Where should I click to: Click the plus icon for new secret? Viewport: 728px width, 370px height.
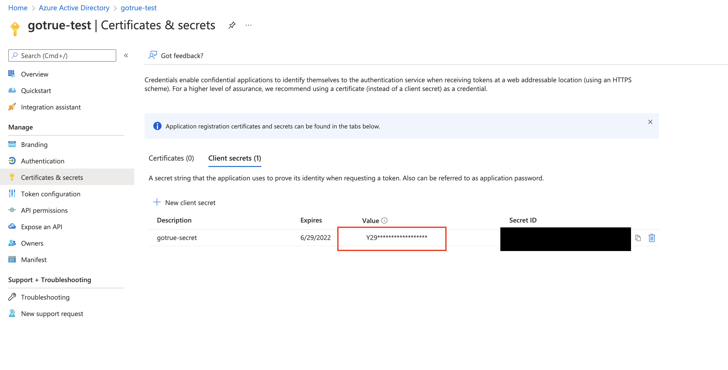coord(157,202)
